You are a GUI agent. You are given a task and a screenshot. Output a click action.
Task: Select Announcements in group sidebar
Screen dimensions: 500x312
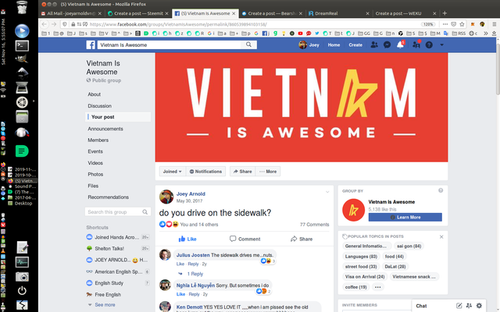[x=105, y=129]
